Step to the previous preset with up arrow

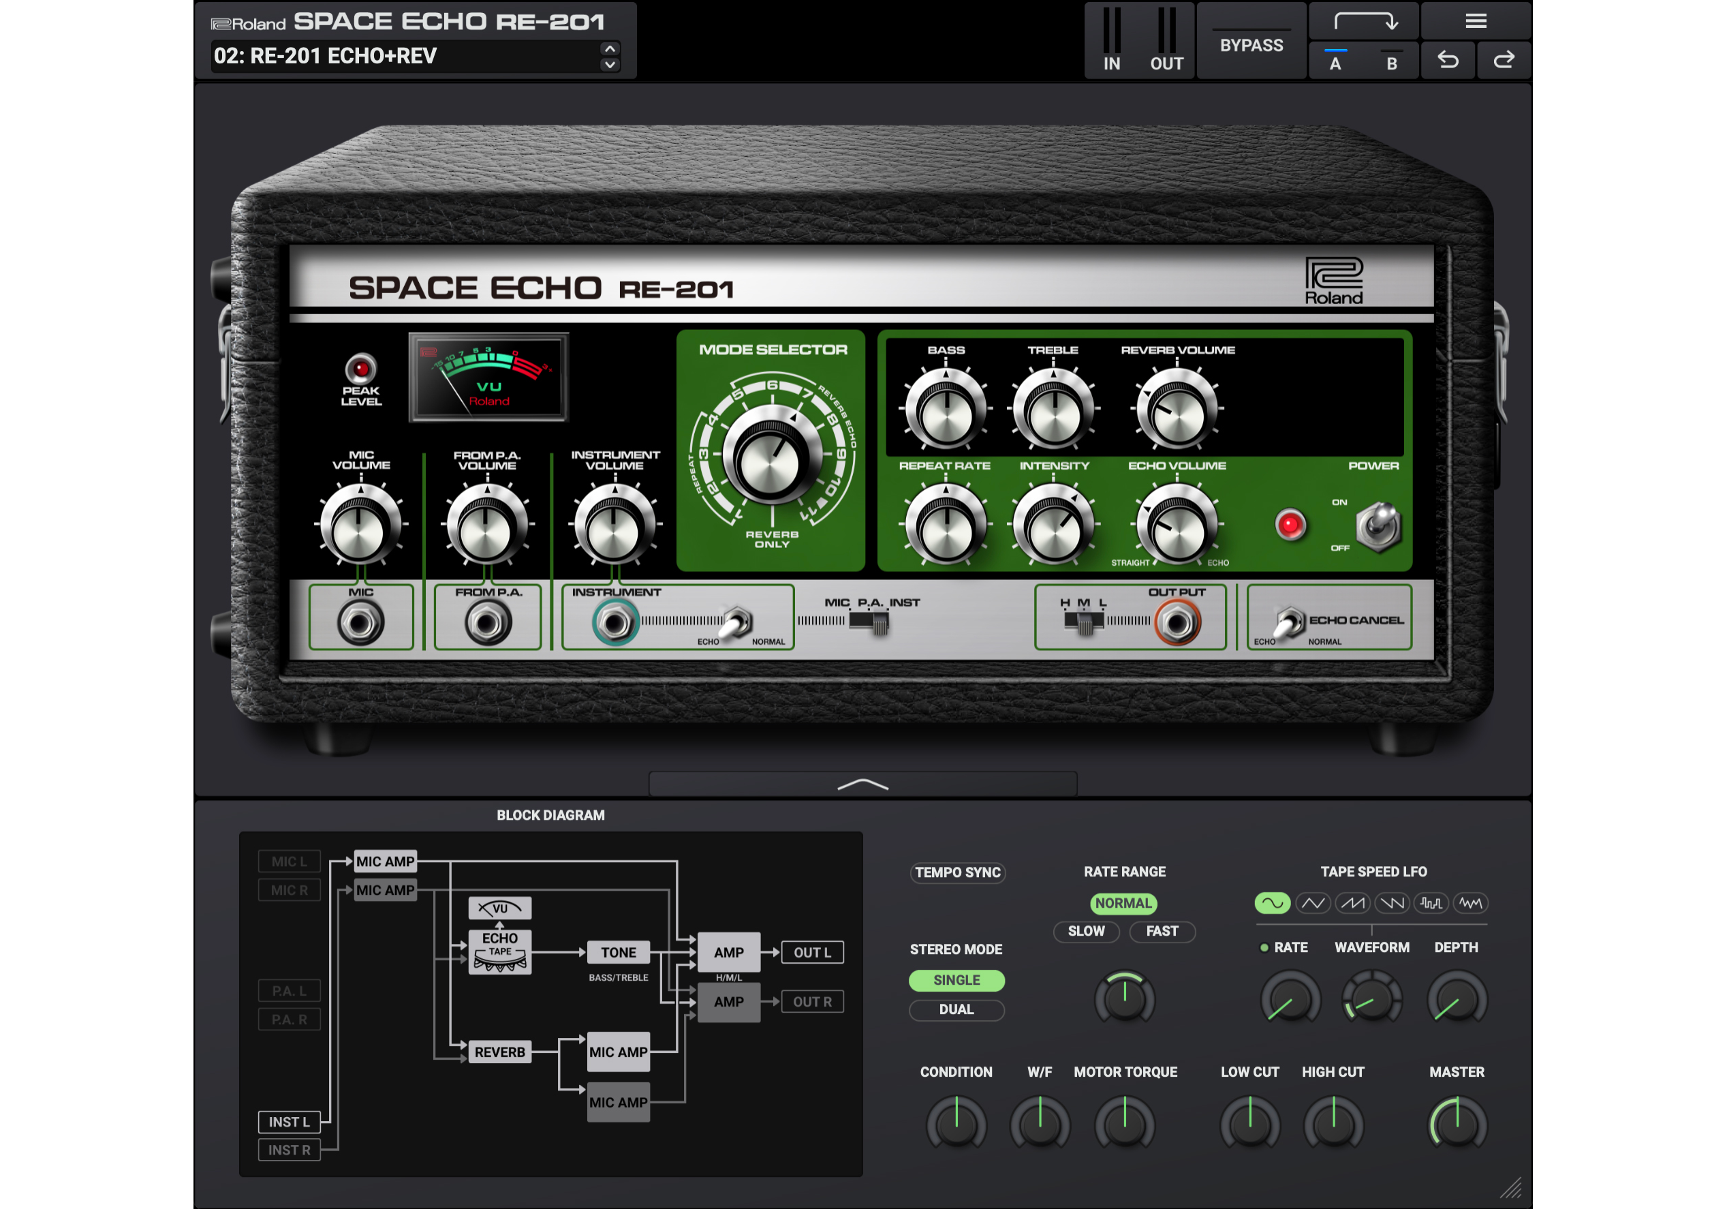[610, 48]
